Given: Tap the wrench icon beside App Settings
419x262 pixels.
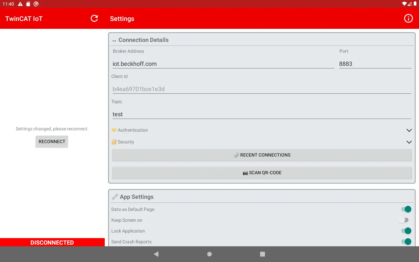Looking at the screenshot, I should (115, 197).
